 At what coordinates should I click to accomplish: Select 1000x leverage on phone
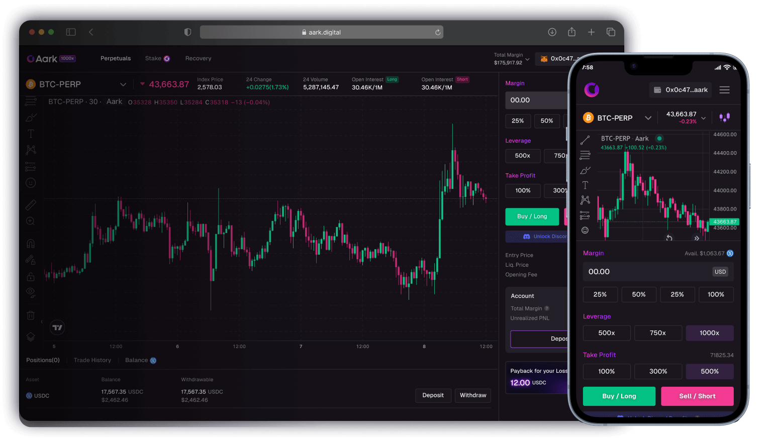(709, 333)
